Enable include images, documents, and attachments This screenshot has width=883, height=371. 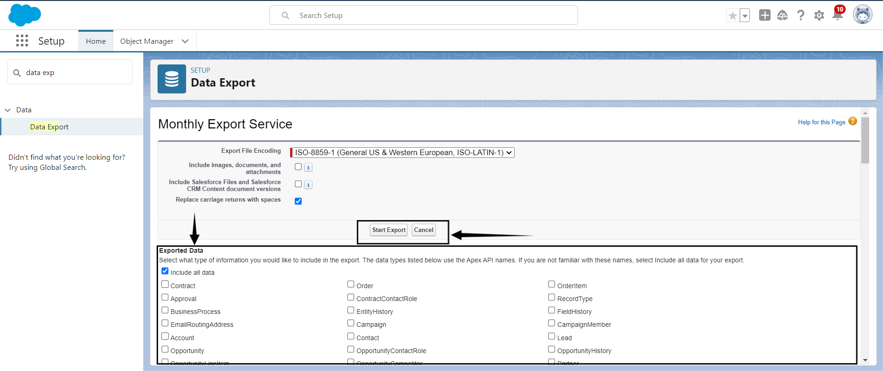[x=298, y=167]
